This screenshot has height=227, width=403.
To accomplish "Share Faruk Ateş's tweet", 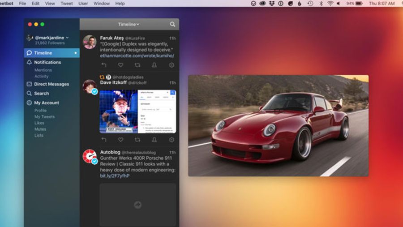I will tap(154, 65).
